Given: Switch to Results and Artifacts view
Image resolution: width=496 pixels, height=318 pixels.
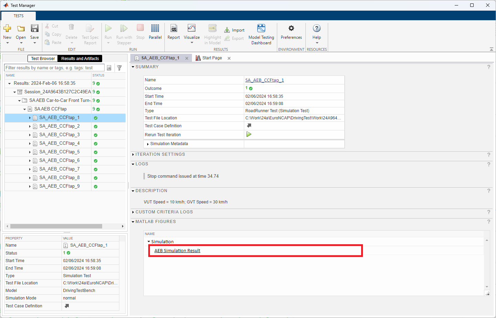Looking at the screenshot, I should (80, 59).
